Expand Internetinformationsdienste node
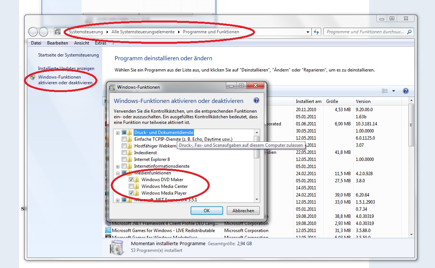Screen dimensions: 435x268 (118, 167)
